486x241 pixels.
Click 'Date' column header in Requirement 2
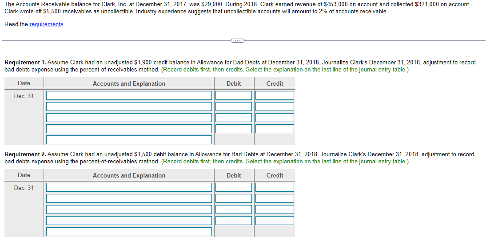[x=24, y=175]
